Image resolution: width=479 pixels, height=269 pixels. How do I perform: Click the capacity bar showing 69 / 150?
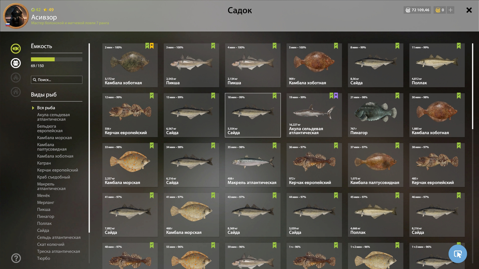pos(56,59)
